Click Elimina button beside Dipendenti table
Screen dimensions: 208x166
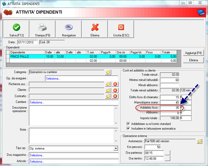[x=193, y=60]
